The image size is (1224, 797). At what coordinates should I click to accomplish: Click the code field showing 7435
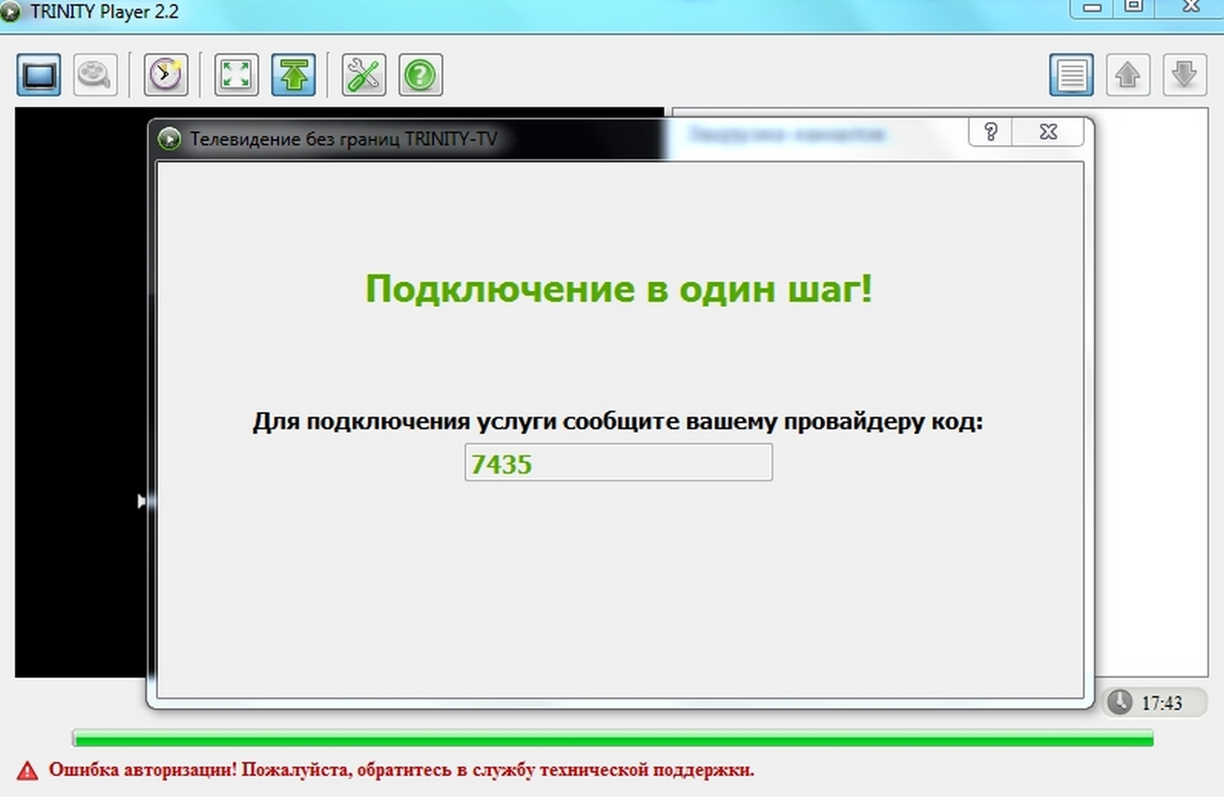coord(618,463)
